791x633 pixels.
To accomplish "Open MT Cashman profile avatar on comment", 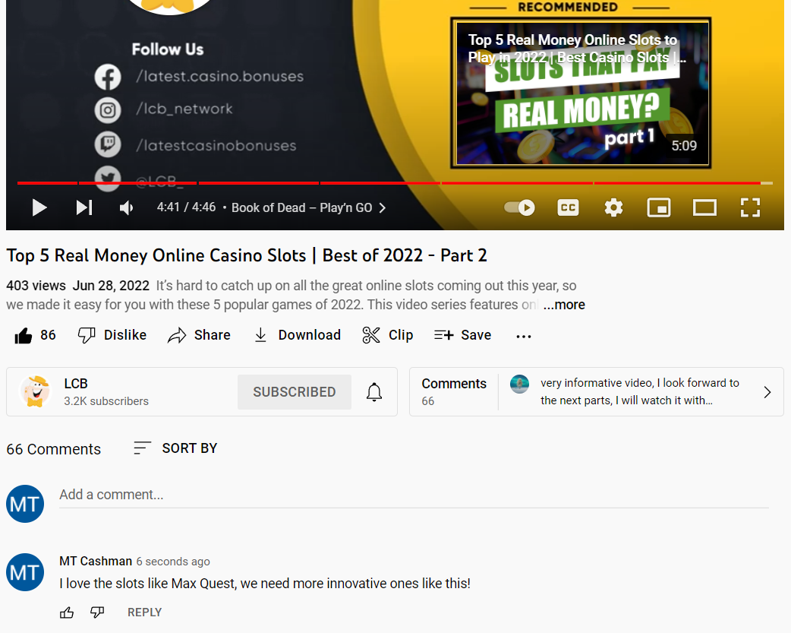I will (25, 572).
